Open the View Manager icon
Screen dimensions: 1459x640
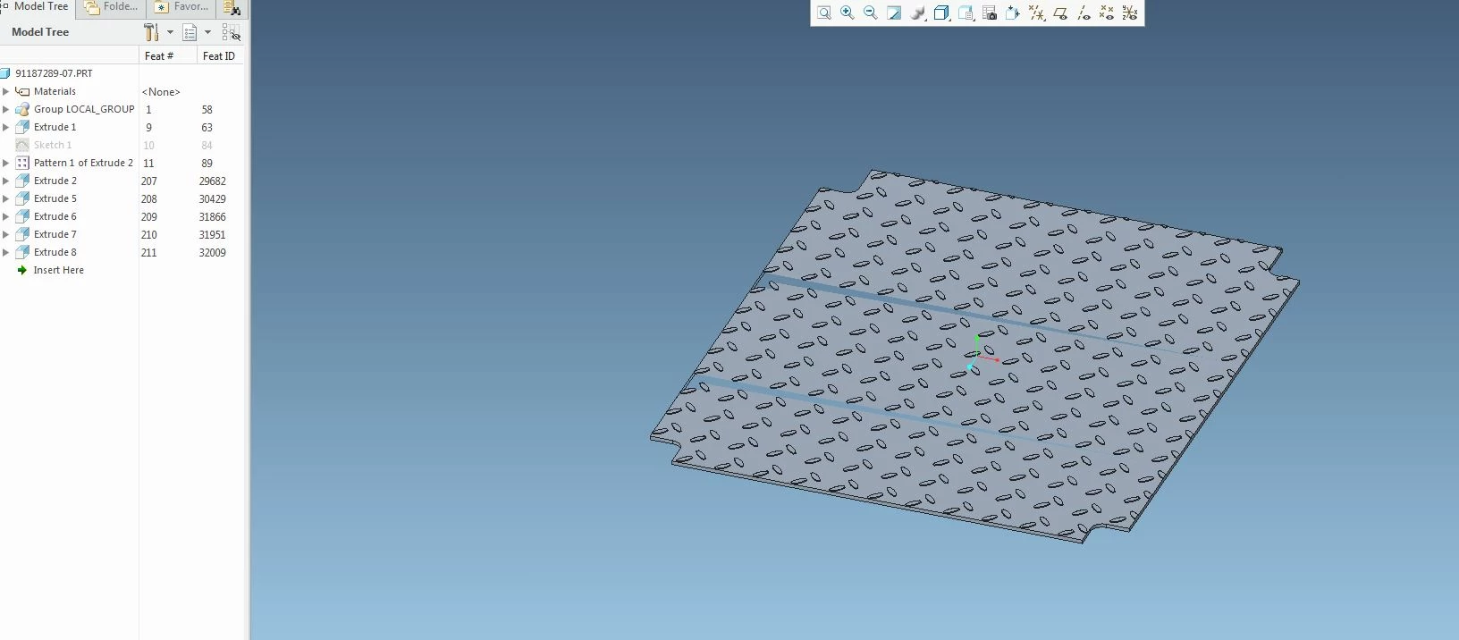point(966,13)
